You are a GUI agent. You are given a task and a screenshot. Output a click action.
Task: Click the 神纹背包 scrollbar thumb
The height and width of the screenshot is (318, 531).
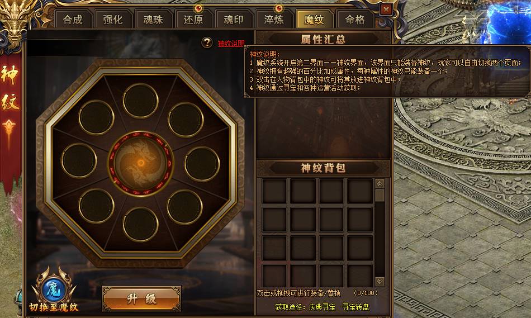(x=380, y=196)
